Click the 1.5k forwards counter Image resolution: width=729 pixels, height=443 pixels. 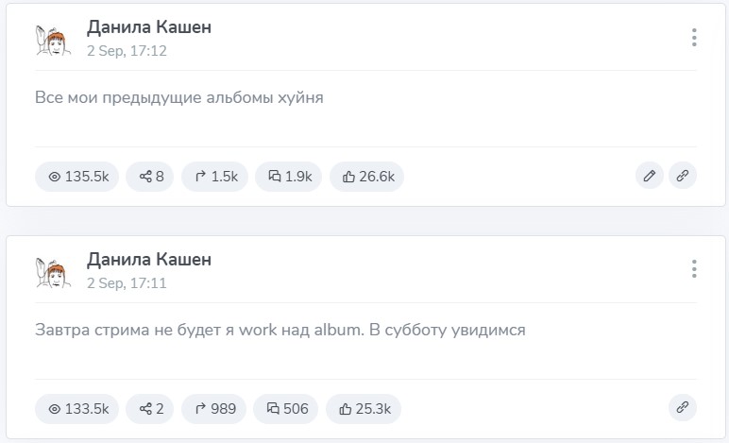coord(215,176)
